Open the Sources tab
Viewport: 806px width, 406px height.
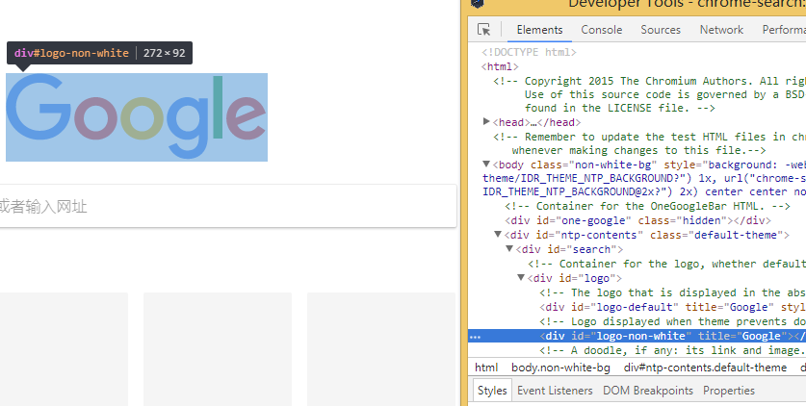[661, 30]
